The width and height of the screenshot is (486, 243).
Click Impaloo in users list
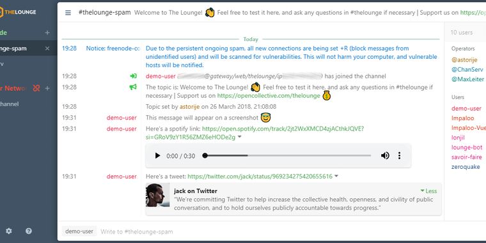click(x=462, y=118)
